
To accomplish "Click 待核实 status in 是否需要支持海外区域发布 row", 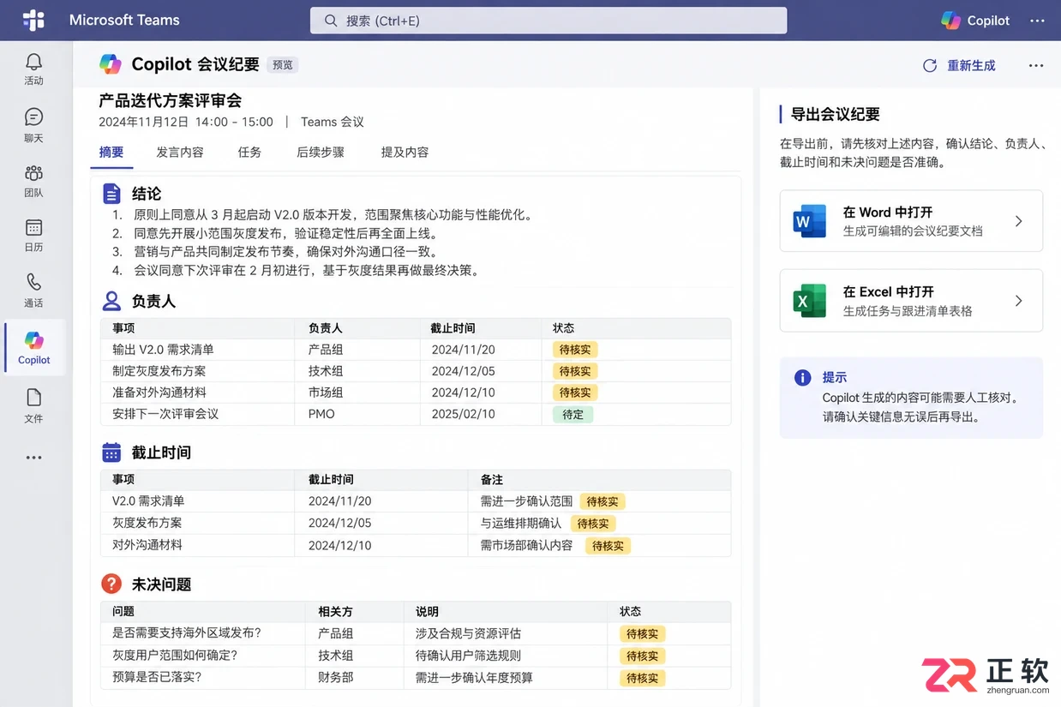I will (x=643, y=634).
